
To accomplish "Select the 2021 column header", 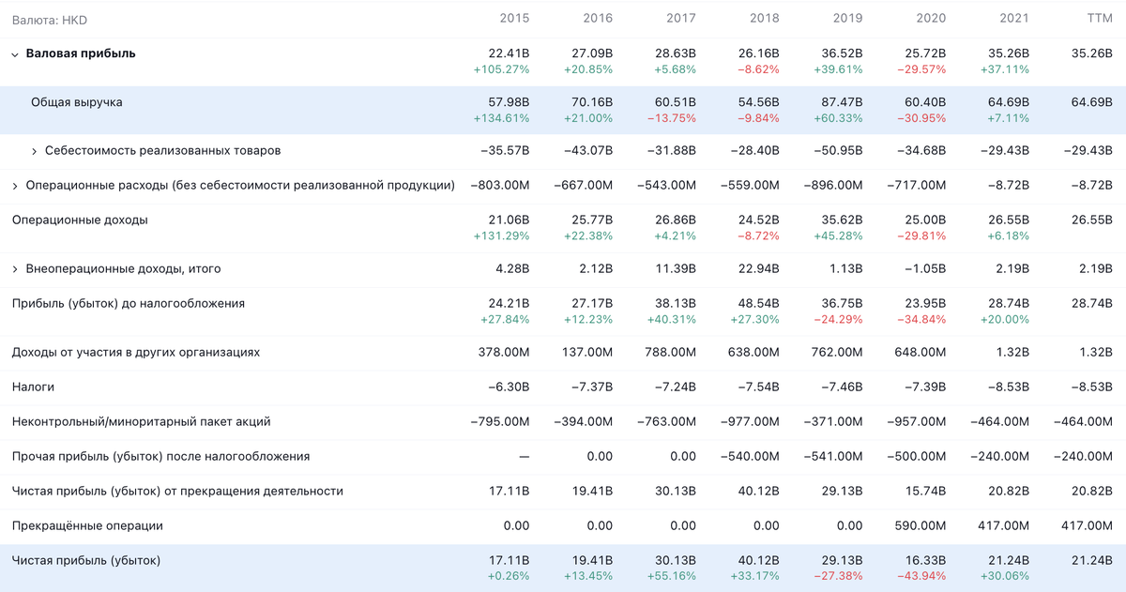I will click(1014, 19).
